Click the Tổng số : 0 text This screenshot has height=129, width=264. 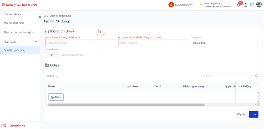point(51,76)
